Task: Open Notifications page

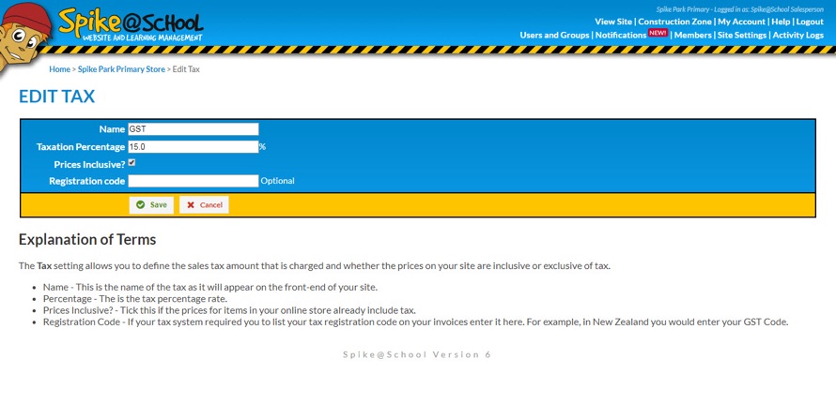Action: [620, 35]
